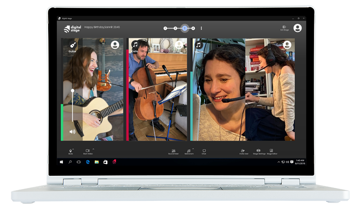Launch Microsoft Edge from taskbar
The height and width of the screenshot is (218, 364).
point(88,162)
